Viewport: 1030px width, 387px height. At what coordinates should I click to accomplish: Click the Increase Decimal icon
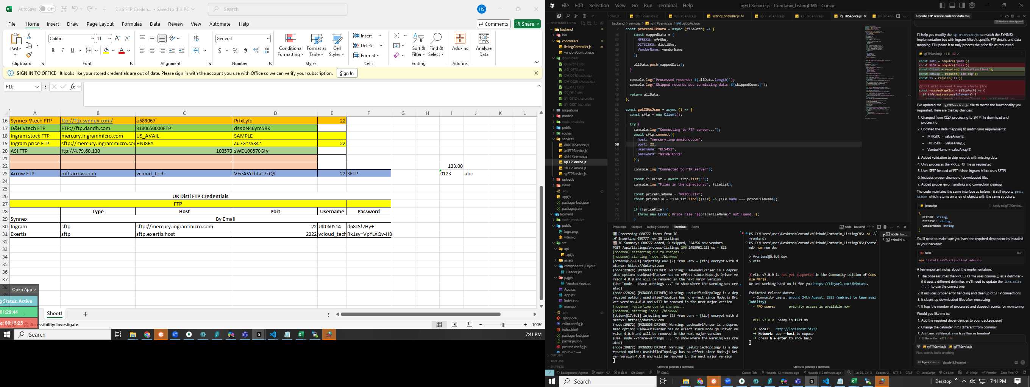(x=256, y=51)
